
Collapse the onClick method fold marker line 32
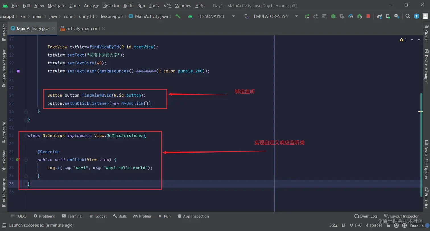[x=26, y=160]
